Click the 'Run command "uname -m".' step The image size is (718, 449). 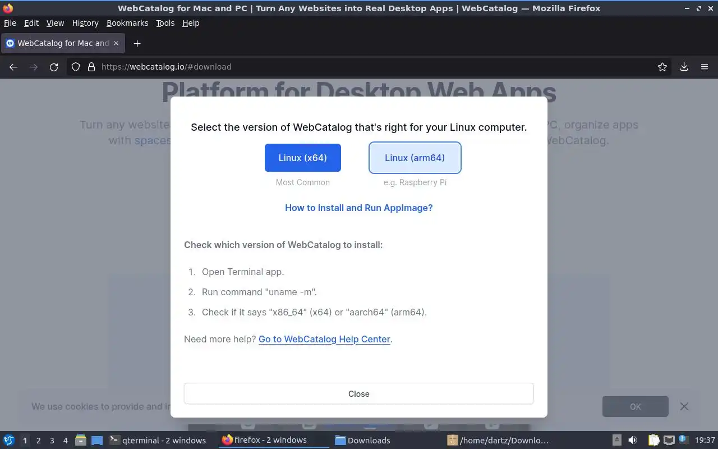[259, 292]
